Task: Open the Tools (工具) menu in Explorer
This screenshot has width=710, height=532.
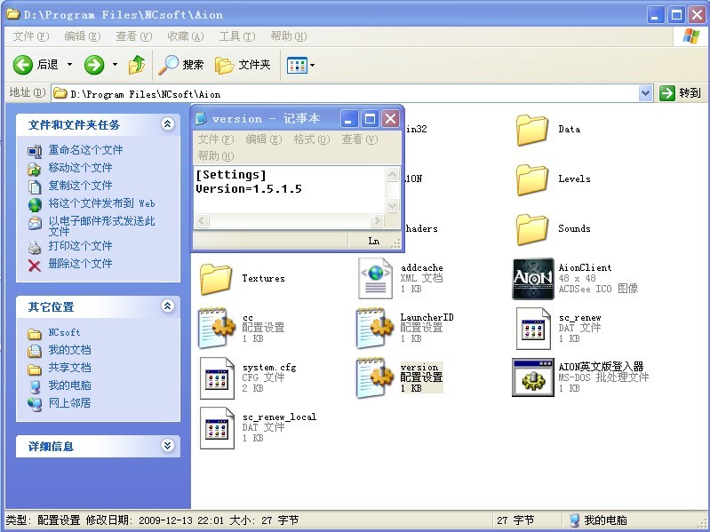Action: click(x=236, y=36)
